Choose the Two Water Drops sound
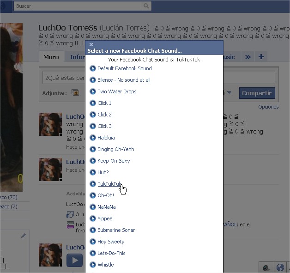The image size is (290, 273). [117, 91]
